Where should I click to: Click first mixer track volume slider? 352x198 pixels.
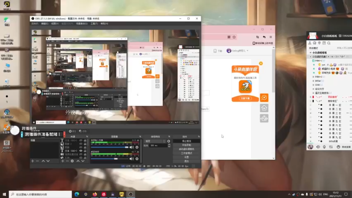tap(110, 147)
